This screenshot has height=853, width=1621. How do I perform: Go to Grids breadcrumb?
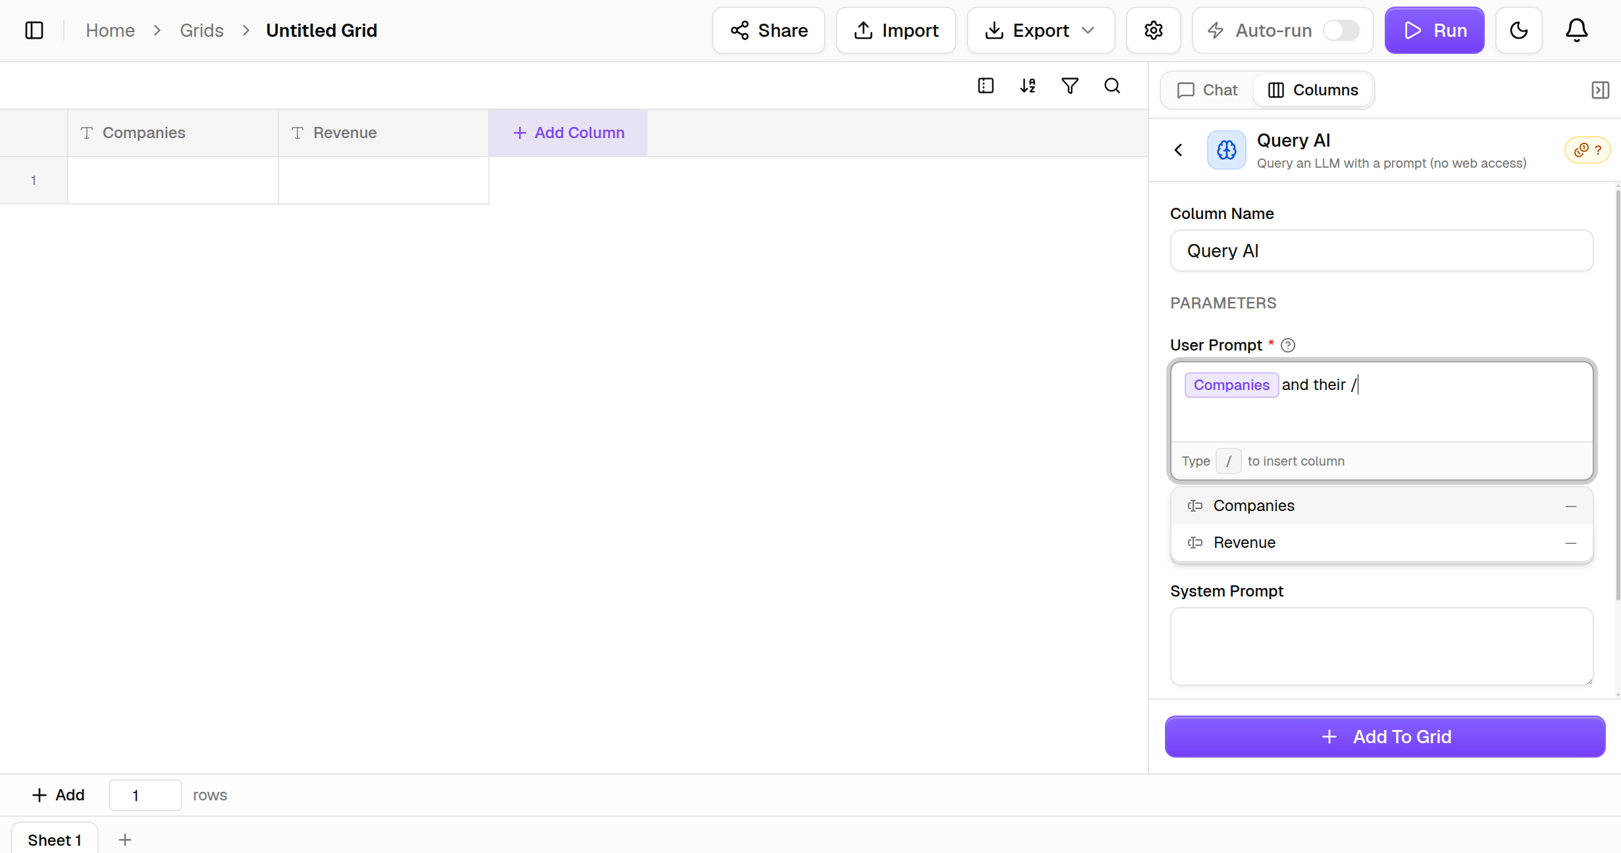click(x=201, y=30)
